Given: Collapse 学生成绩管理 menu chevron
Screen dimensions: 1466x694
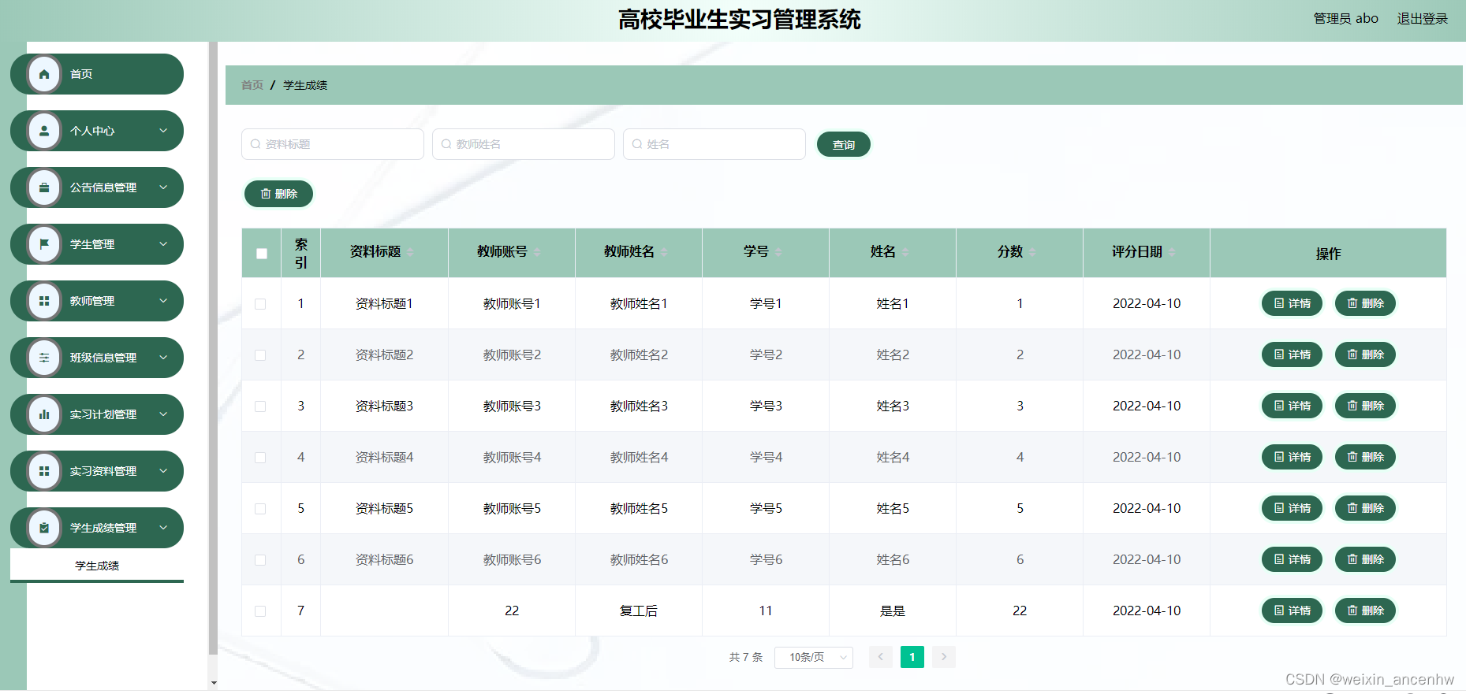Looking at the screenshot, I should [x=163, y=528].
